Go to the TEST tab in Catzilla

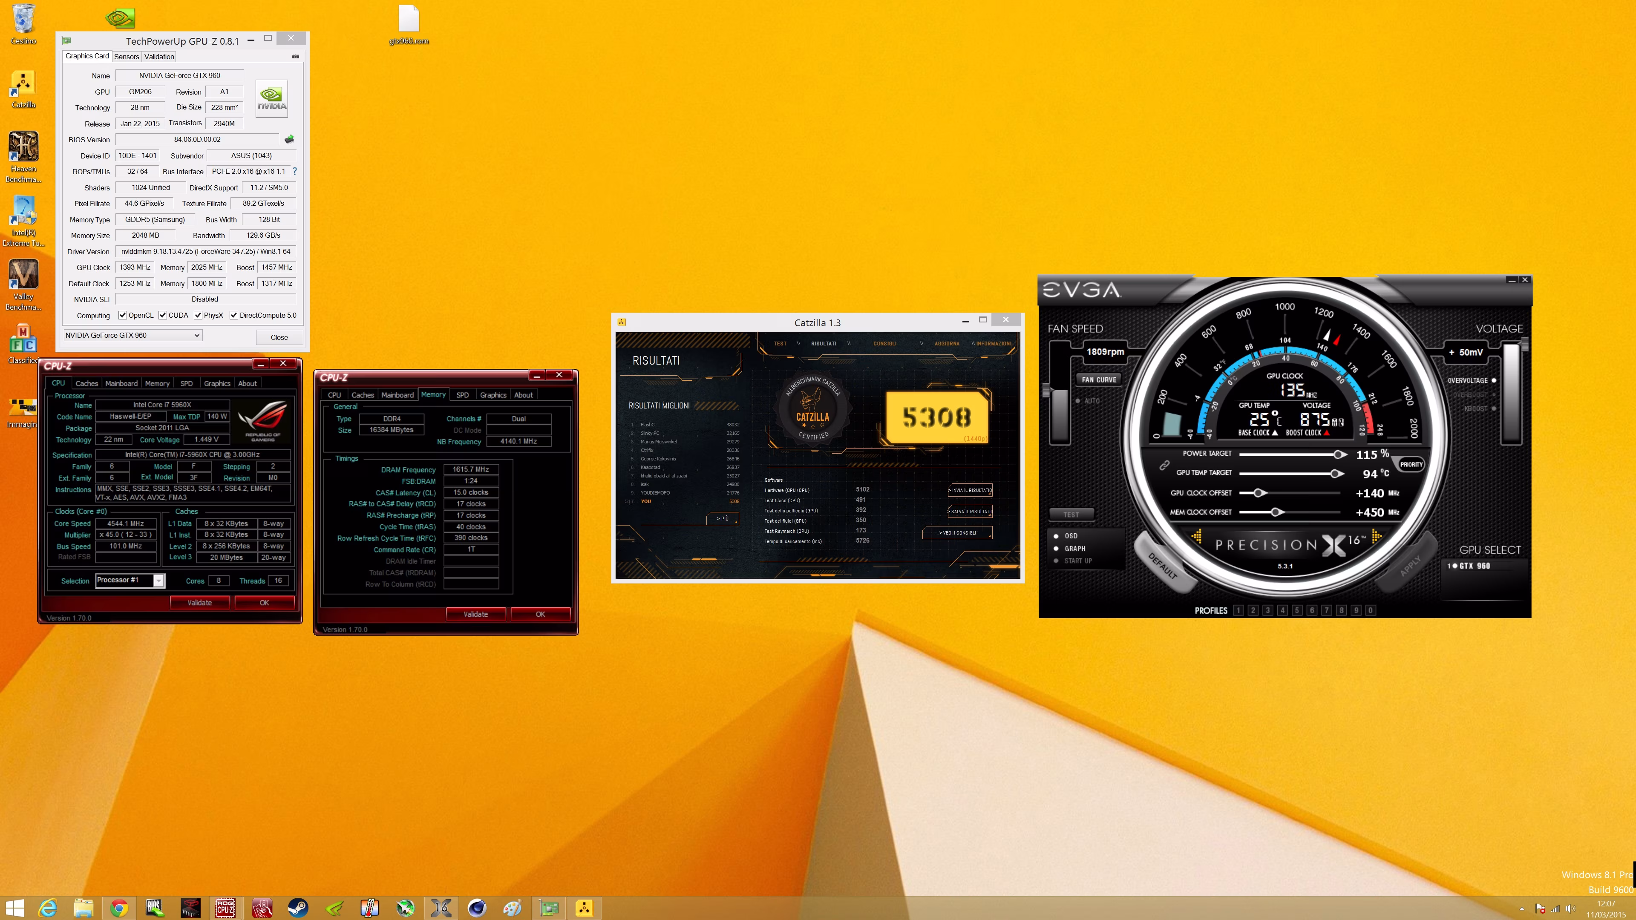tap(780, 343)
